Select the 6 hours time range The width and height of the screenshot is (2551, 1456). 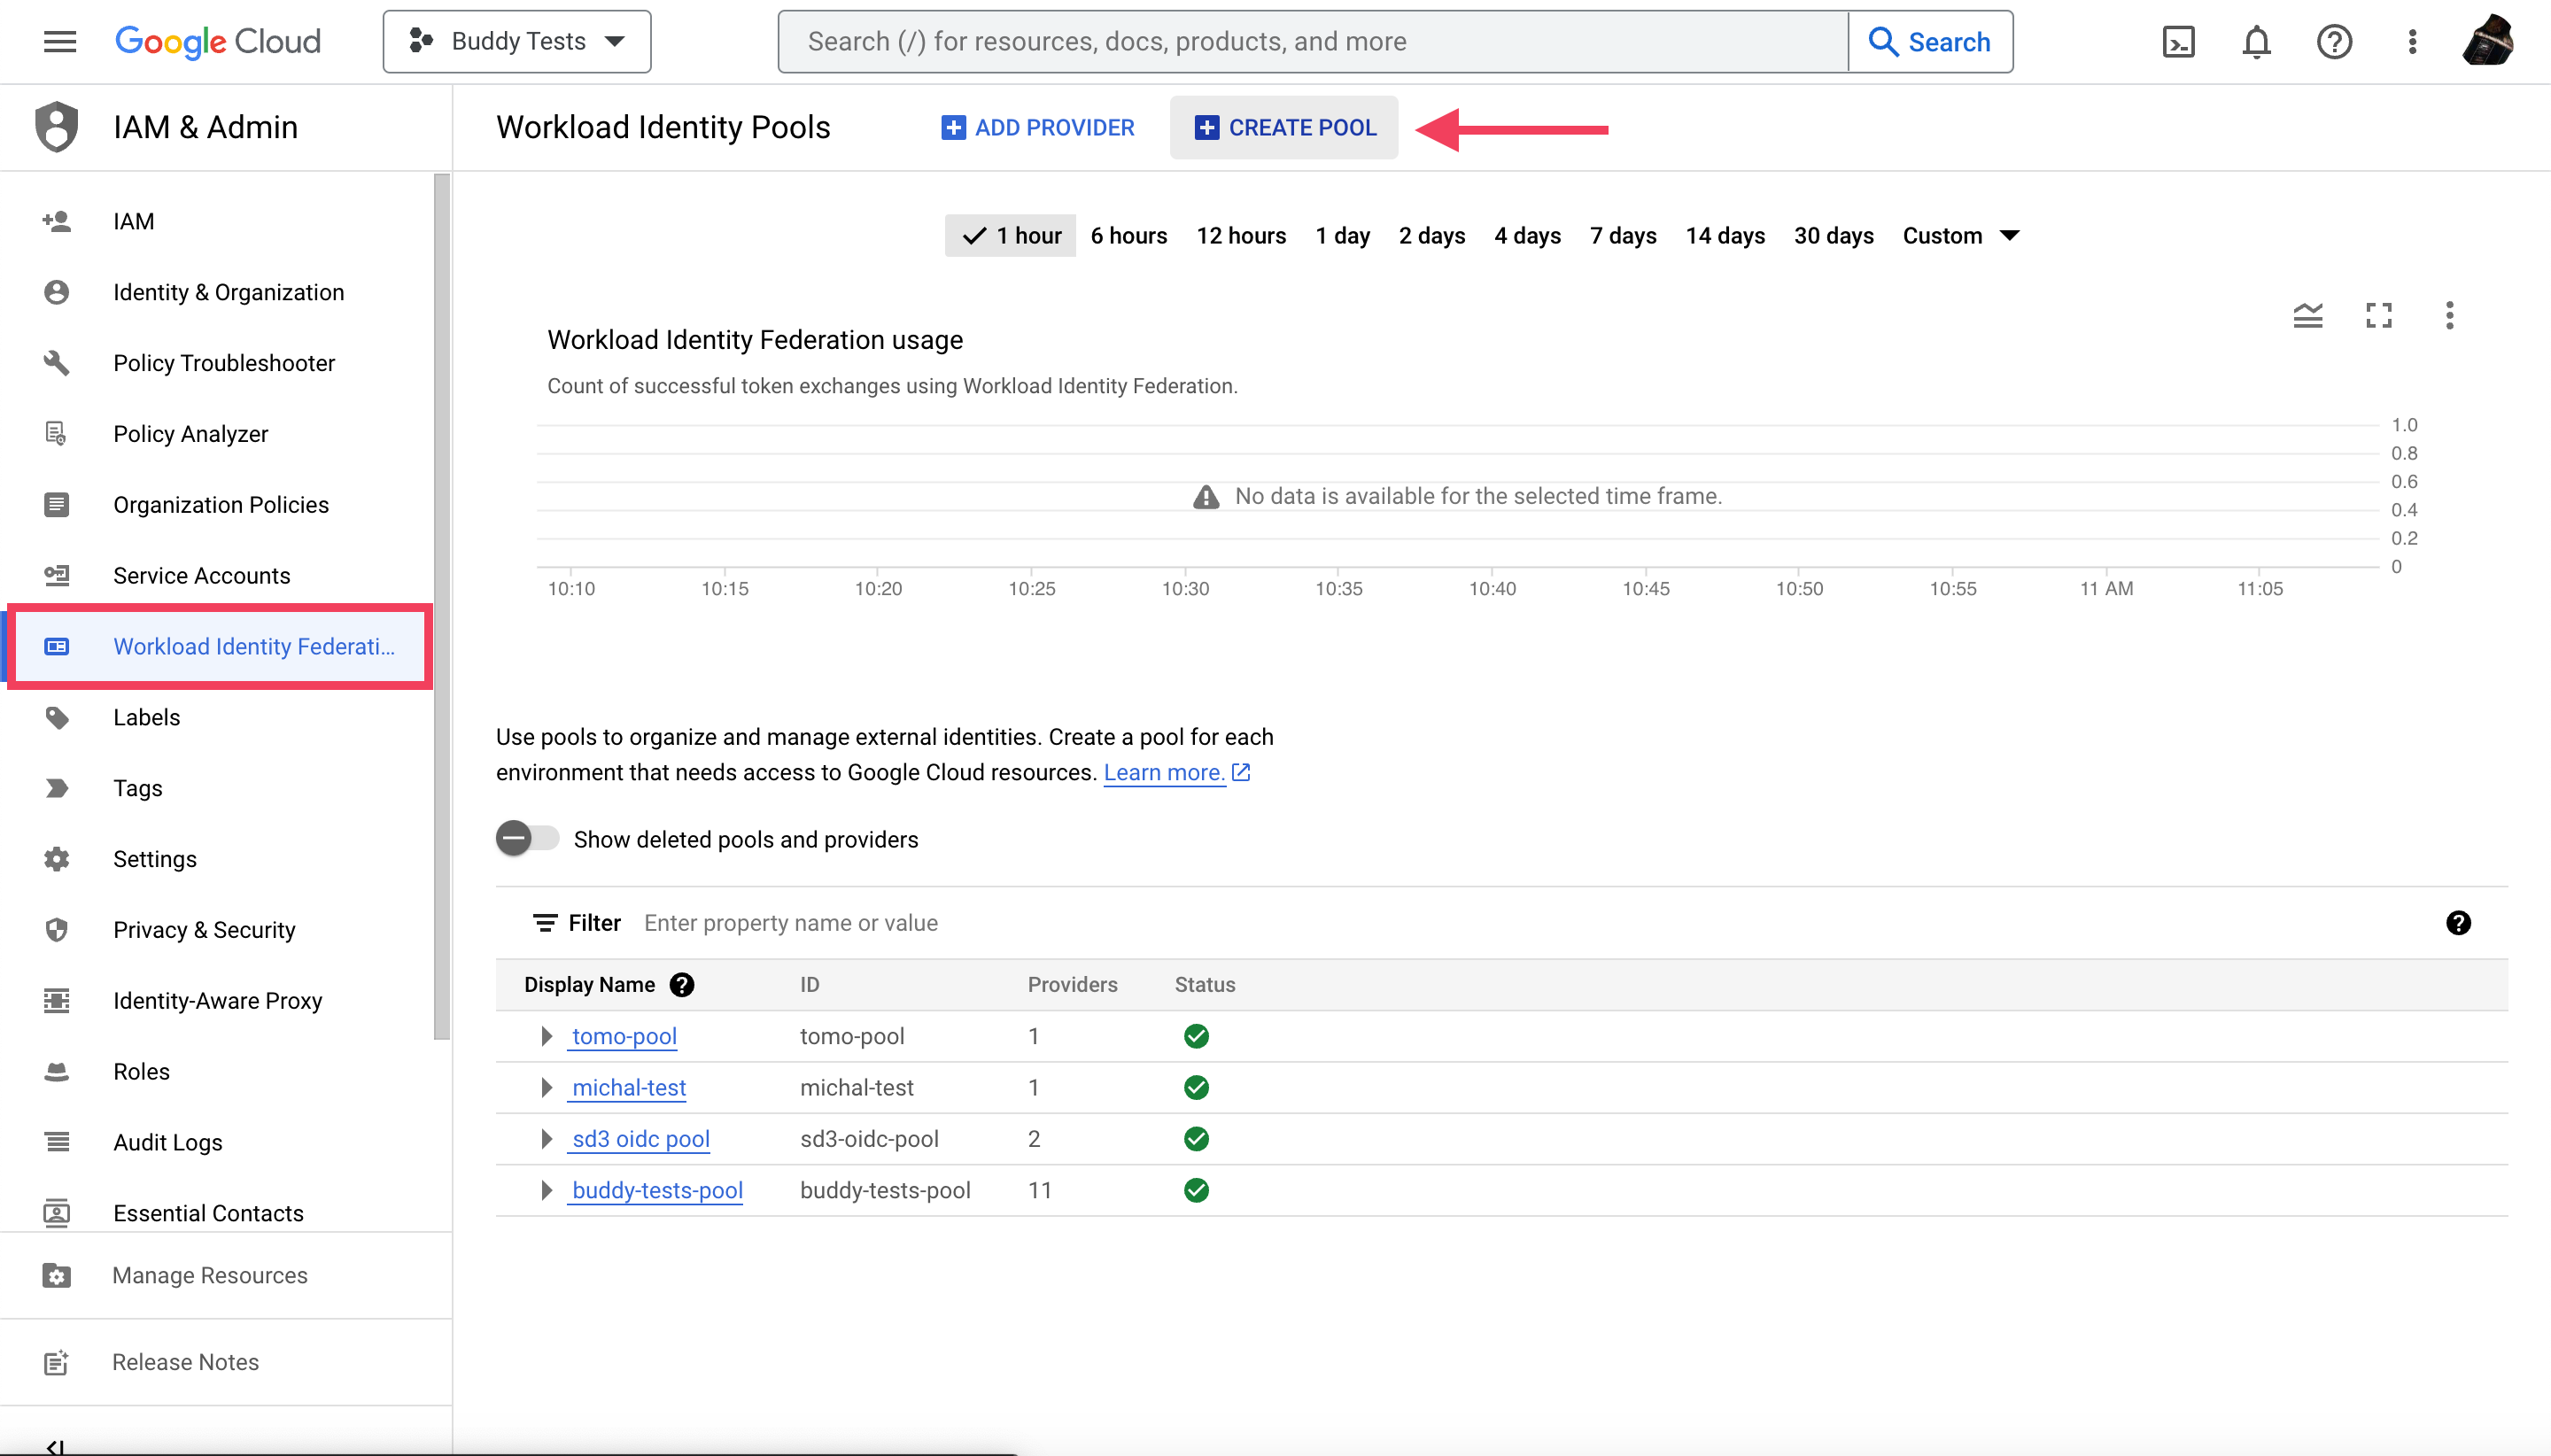pyautogui.click(x=1128, y=236)
